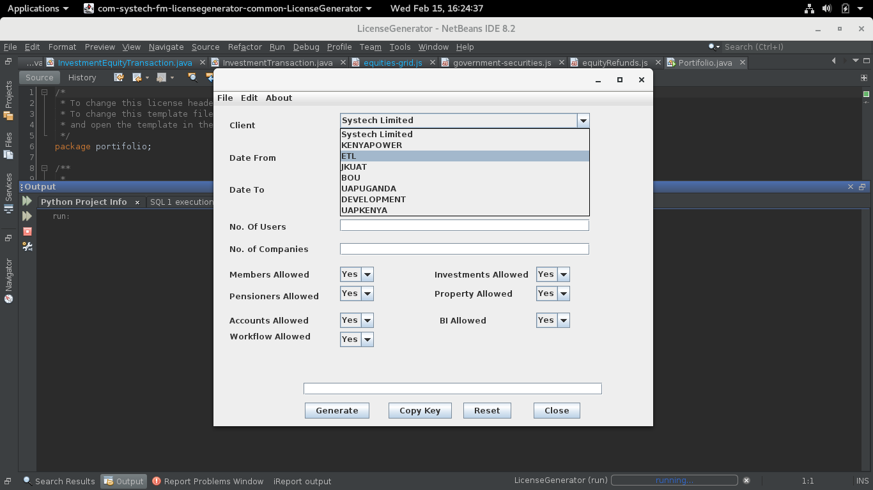The height and width of the screenshot is (490, 873).
Task: Expand the Client combo box arrow
Action: 583,120
